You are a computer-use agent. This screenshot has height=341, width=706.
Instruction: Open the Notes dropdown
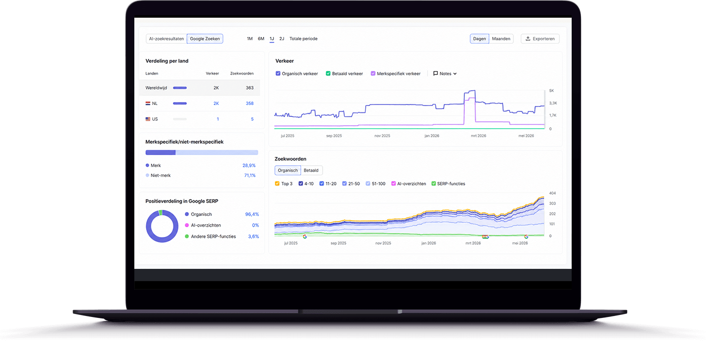tap(445, 74)
